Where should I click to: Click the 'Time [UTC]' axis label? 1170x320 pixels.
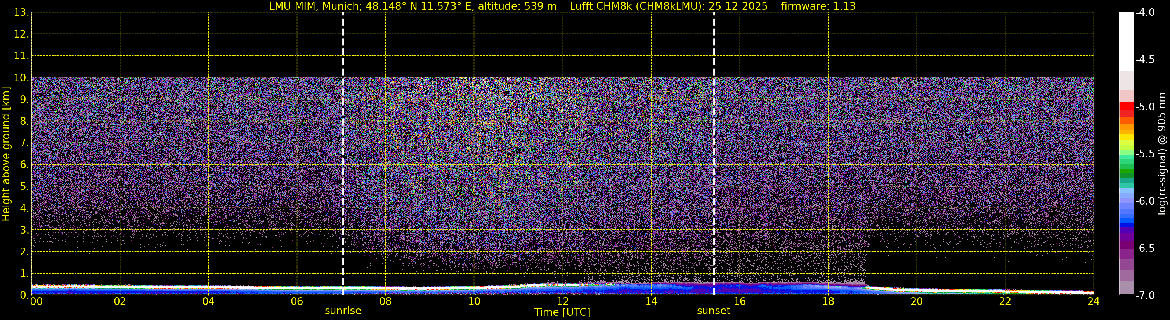(562, 312)
